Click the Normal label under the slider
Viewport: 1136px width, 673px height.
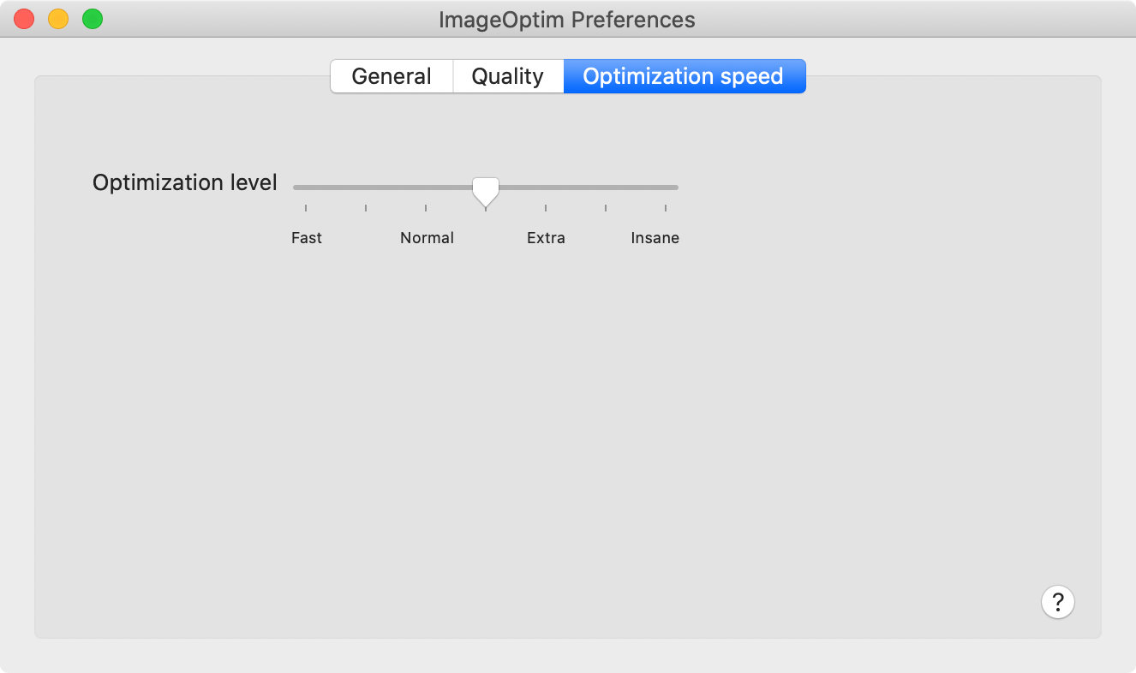427,238
